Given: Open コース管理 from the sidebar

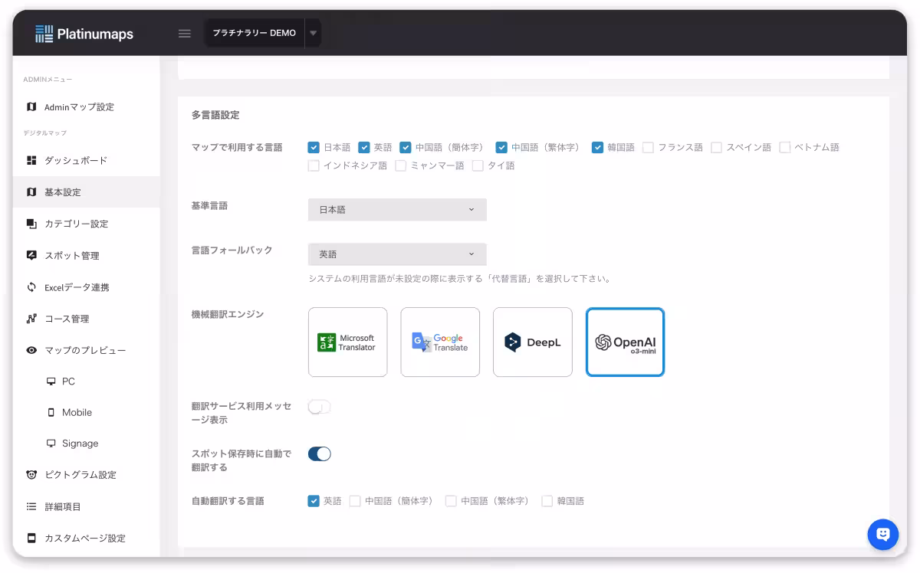Looking at the screenshot, I should click(x=73, y=319).
